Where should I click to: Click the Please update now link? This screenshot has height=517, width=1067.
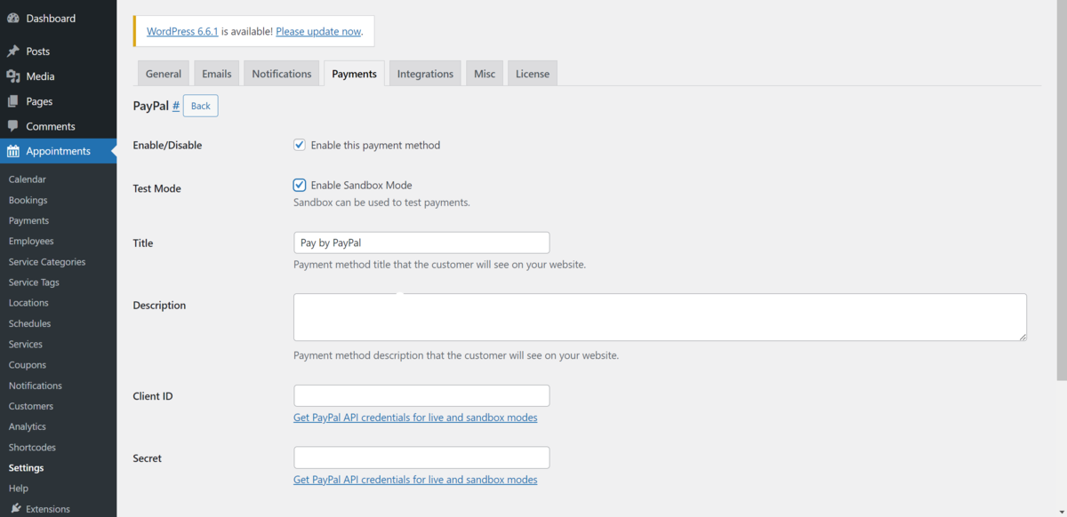(x=318, y=31)
